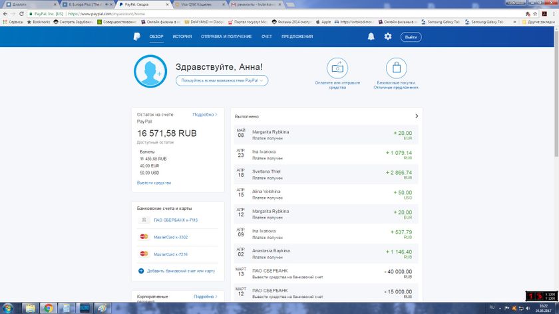Open Chrome from the Windows taskbar
The height and width of the screenshot is (314, 559).
[48, 308]
